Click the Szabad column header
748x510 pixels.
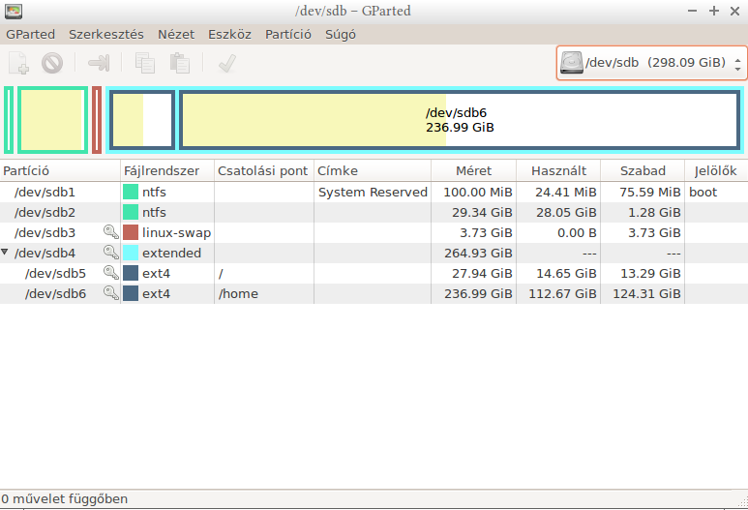point(643,170)
